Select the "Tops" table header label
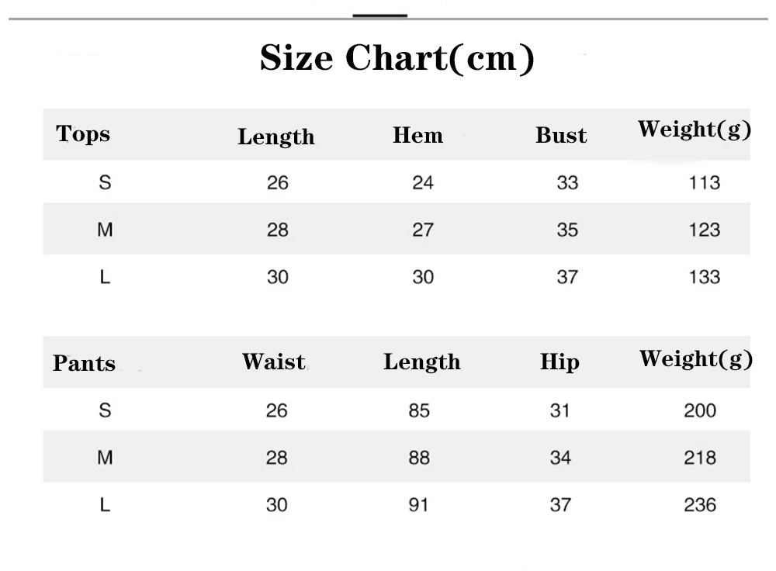This screenshot has height=571, width=776. tap(83, 134)
